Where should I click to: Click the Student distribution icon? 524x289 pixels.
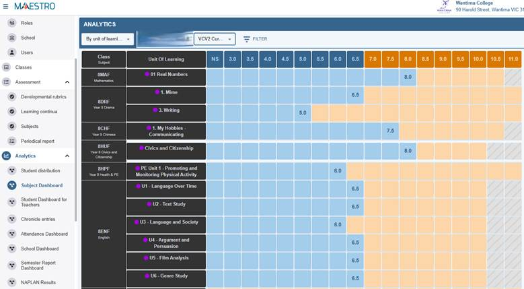click(x=11, y=171)
